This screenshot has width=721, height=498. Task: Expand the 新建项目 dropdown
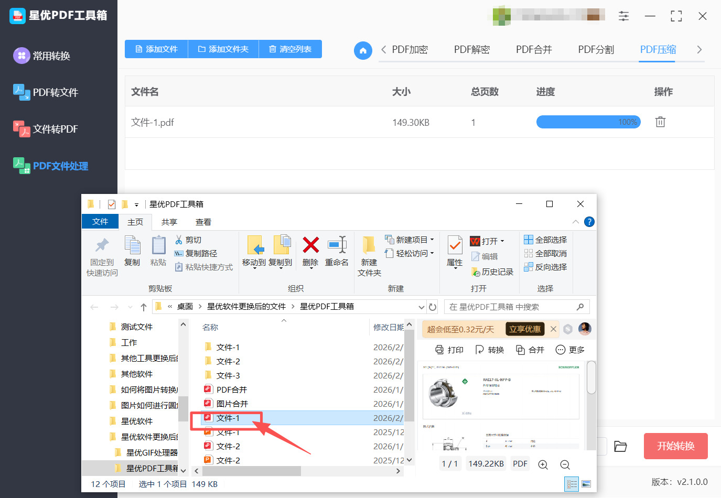(x=432, y=240)
